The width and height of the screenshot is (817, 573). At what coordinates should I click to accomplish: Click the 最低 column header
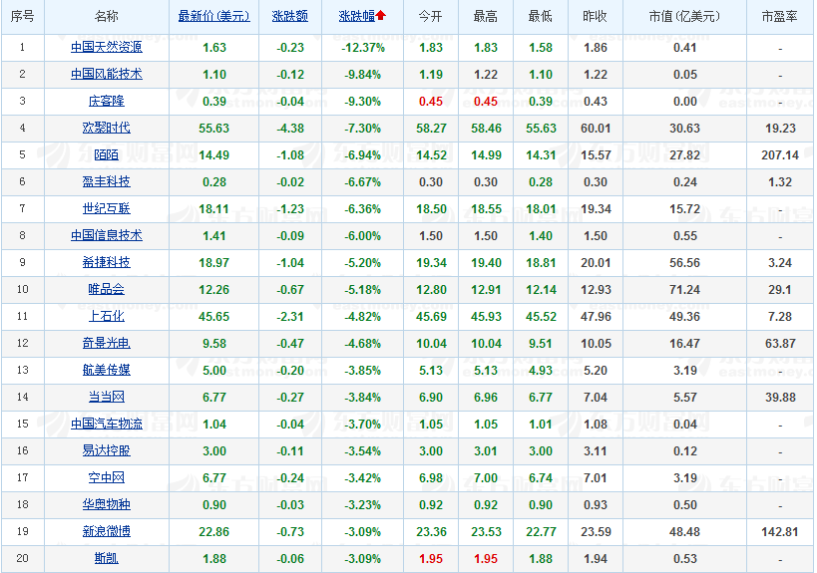click(541, 17)
